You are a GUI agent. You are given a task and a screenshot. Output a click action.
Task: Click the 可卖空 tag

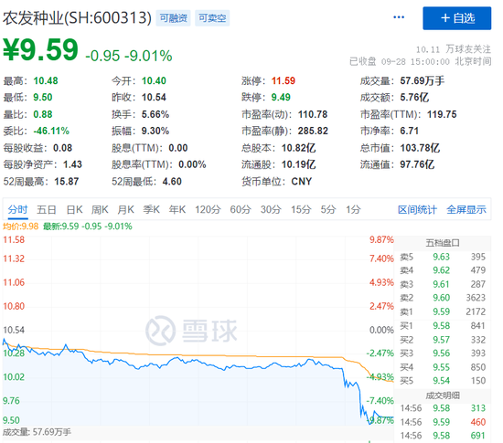212,18
